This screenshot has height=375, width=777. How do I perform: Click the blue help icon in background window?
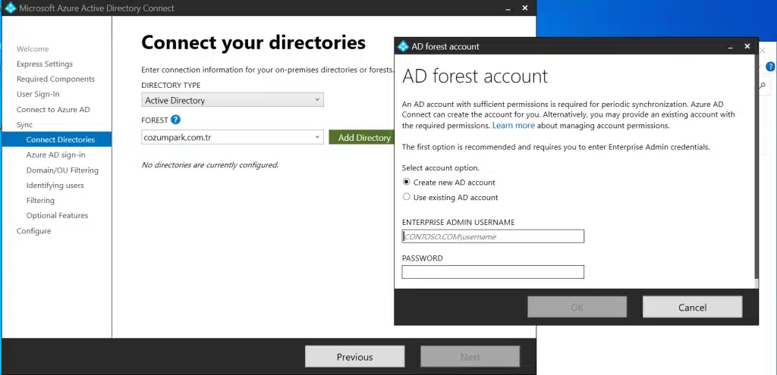[770, 67]
